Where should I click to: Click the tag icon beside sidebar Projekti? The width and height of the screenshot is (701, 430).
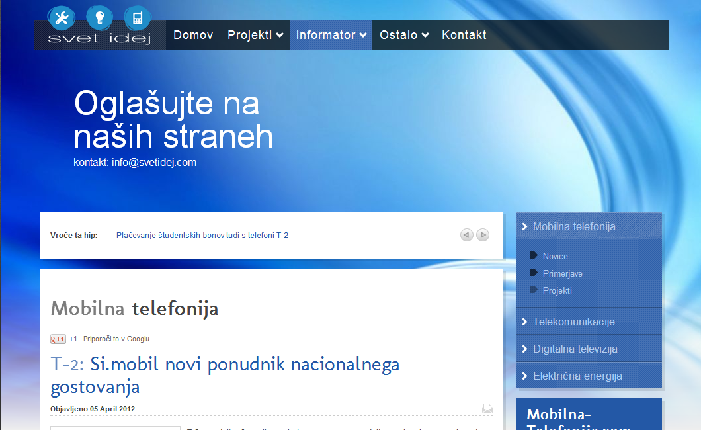tap(534, 290)
